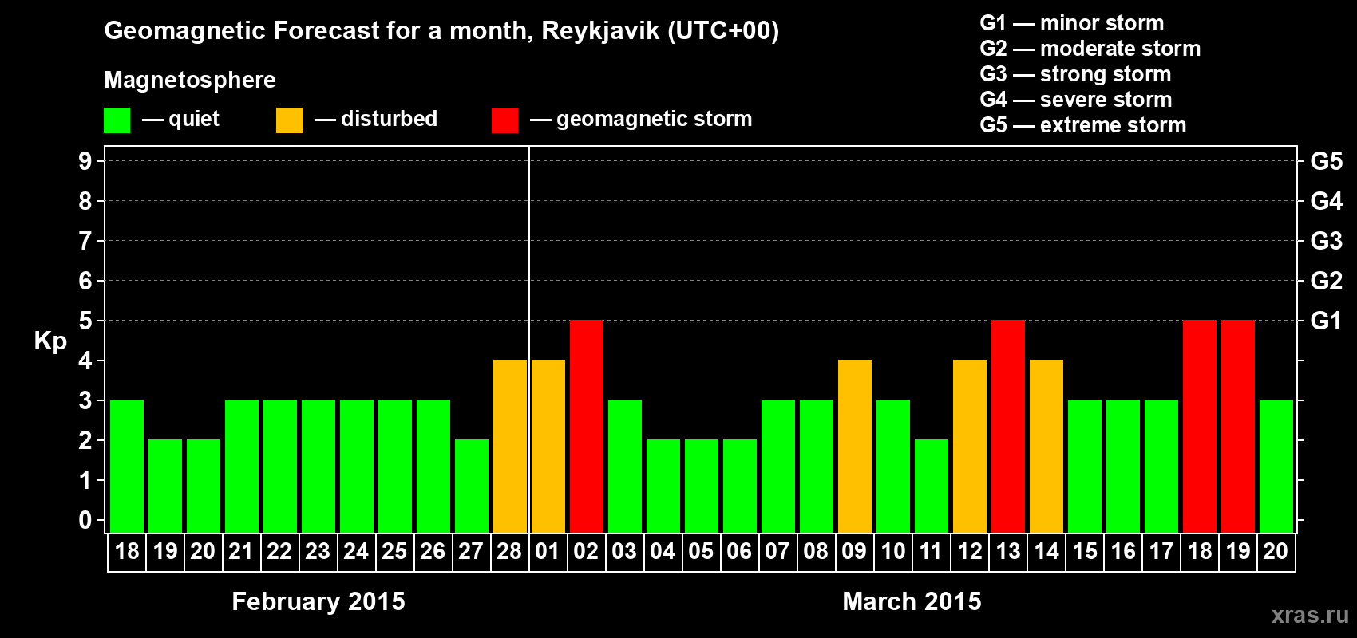
Task: Click the Kp axis value 7
Action: click(x=85, y=241)
